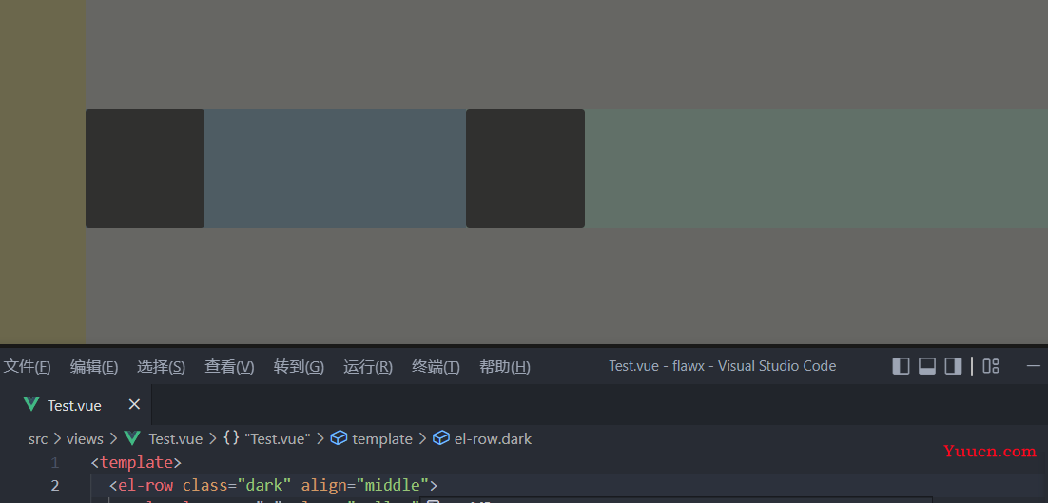The width and height of the screenshot is (1048, 503).
Task: Select the Test.vue editor tab
Action: [75, 405]
